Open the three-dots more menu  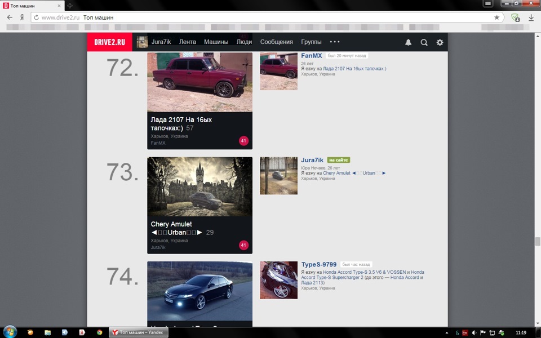335,42
